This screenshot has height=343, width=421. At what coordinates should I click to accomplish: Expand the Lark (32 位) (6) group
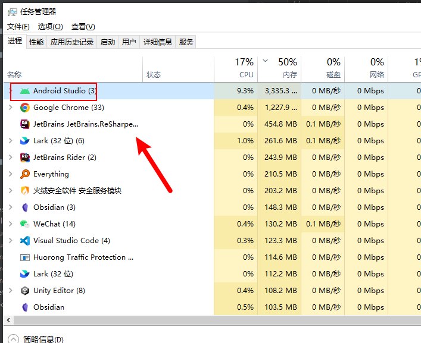[x=11, y=141]
